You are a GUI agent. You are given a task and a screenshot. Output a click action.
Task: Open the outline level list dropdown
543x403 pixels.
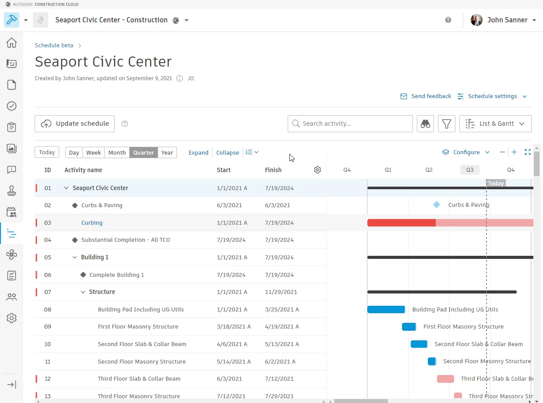(252, 152)
